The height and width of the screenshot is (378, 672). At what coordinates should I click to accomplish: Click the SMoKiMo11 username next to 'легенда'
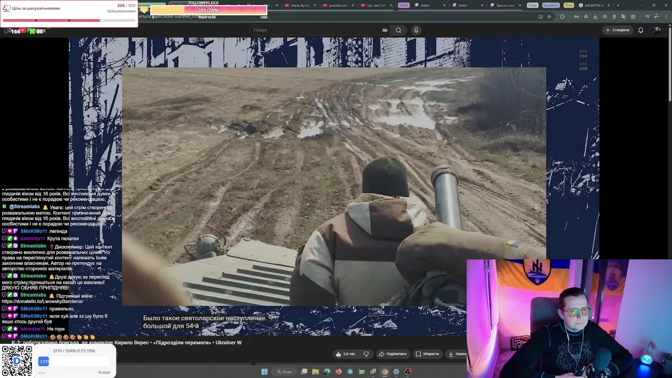[x=34, y=231]
